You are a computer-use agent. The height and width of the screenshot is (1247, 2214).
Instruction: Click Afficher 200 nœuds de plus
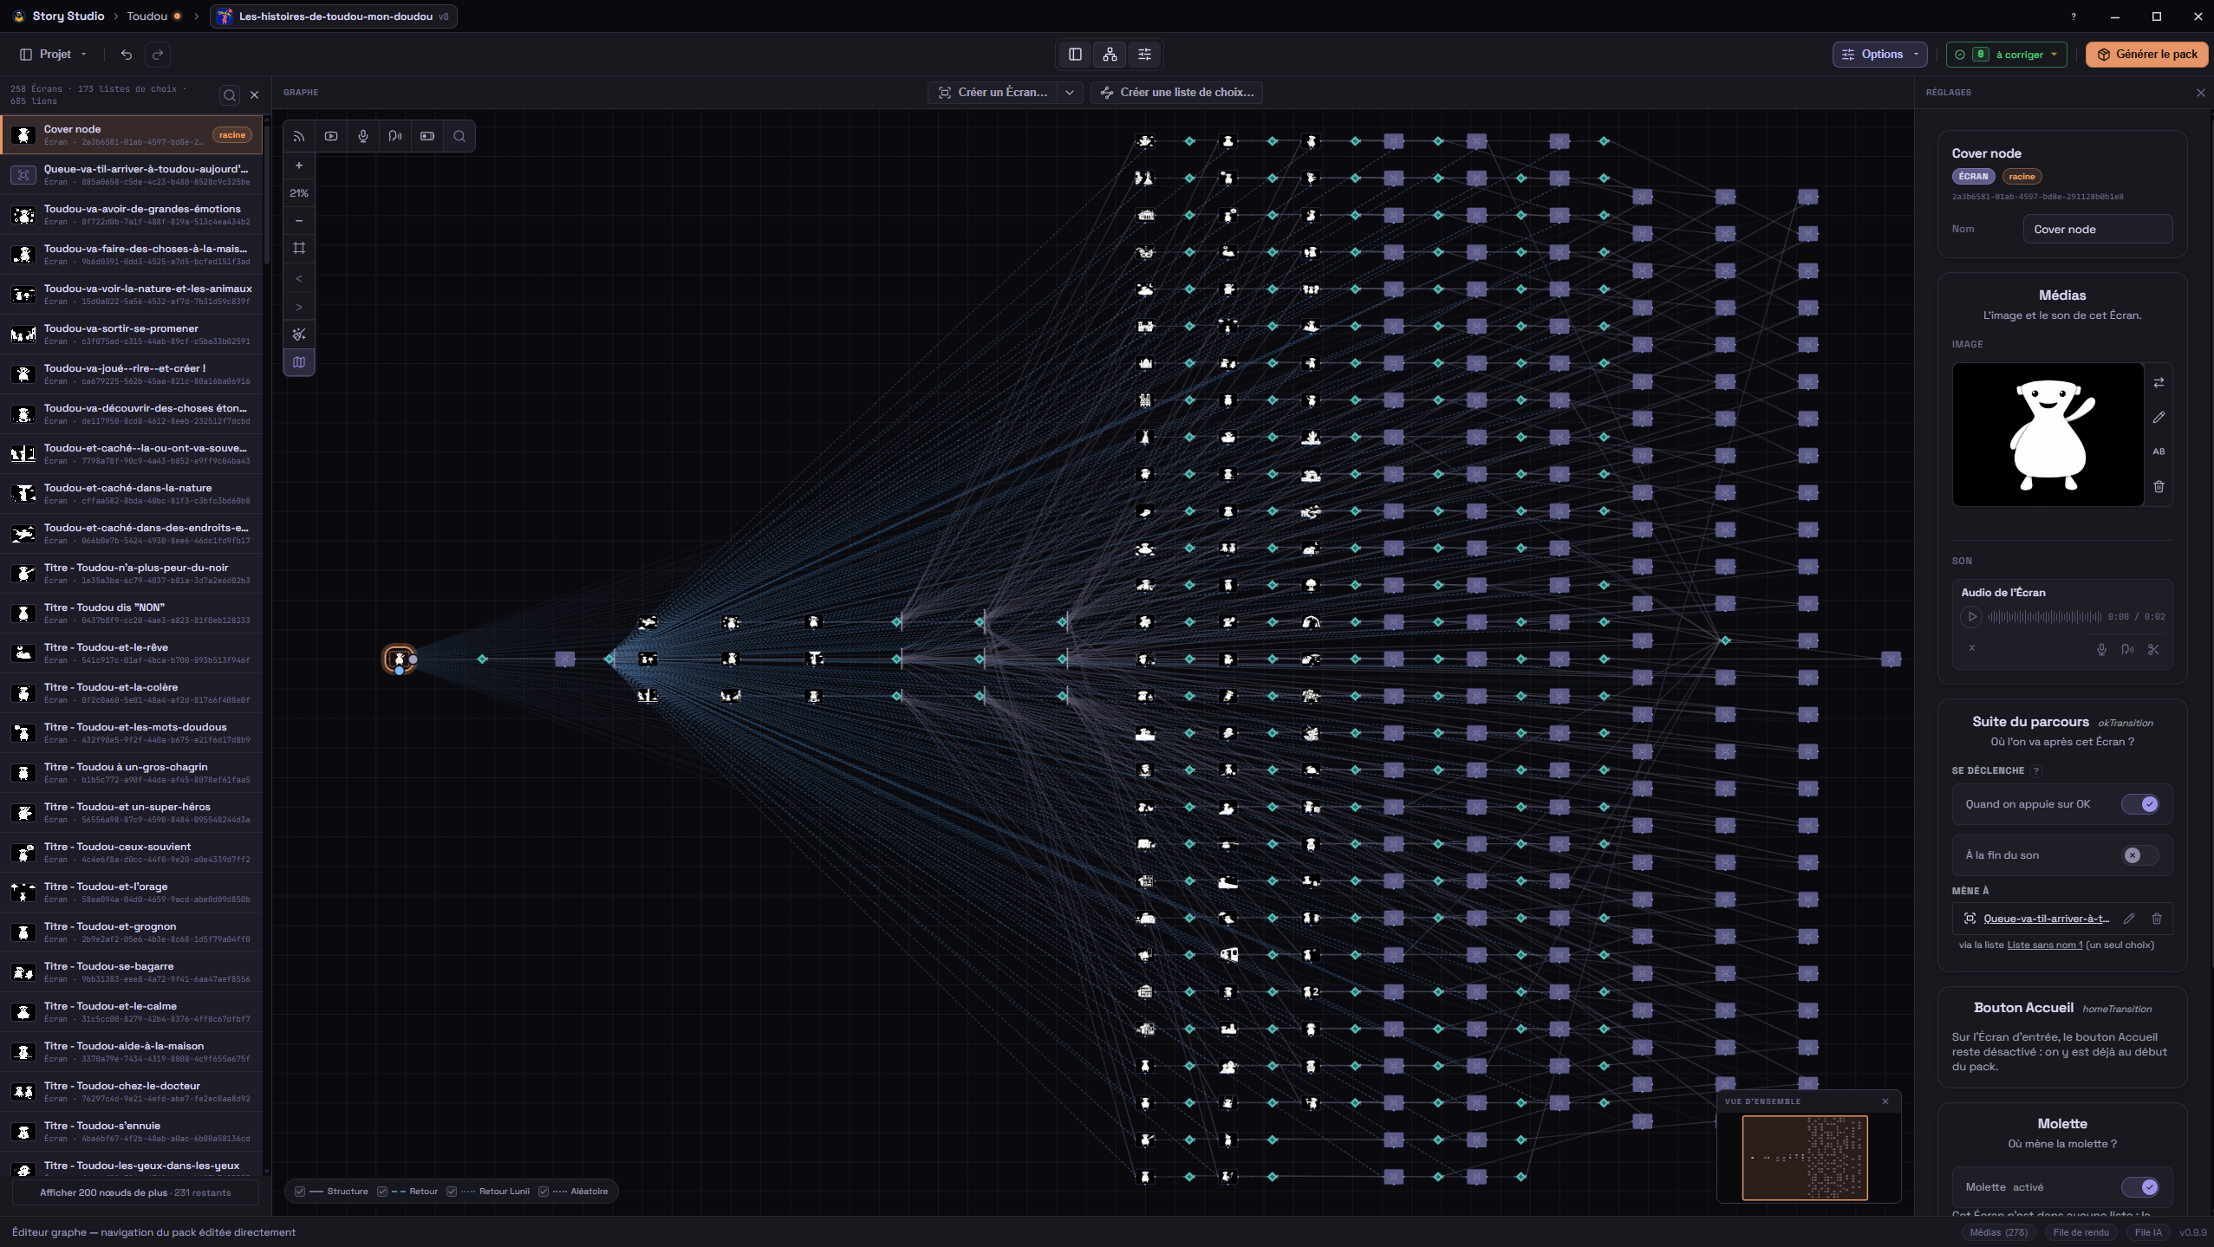click(x=135, y=1193)
